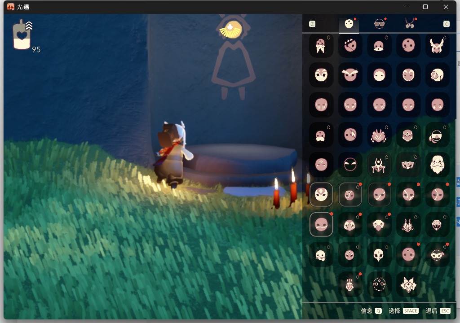Select the dragon head mask

[408, 224]
